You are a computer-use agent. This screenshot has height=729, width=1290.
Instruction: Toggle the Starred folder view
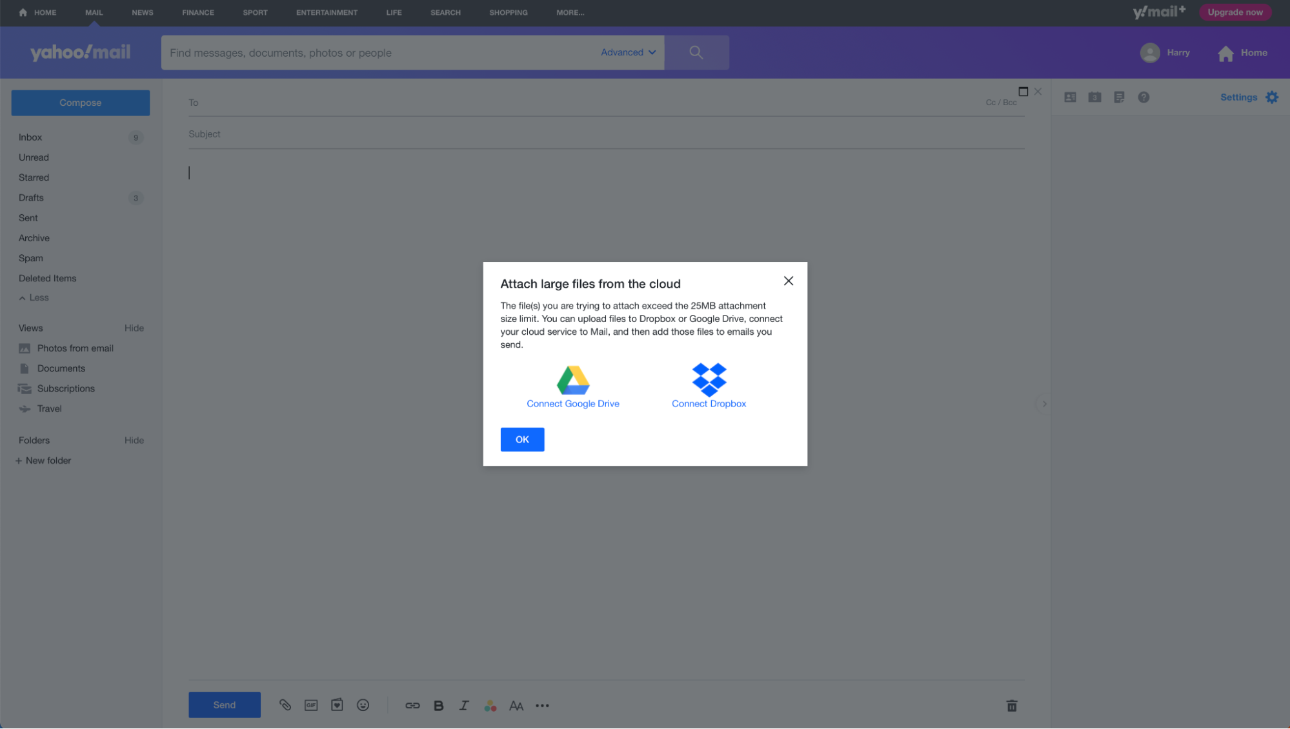point(33,177)
